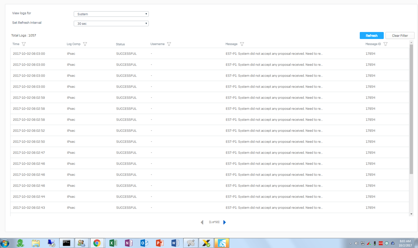
Task: Open the Message column filter icon
Action: point(242,44)
